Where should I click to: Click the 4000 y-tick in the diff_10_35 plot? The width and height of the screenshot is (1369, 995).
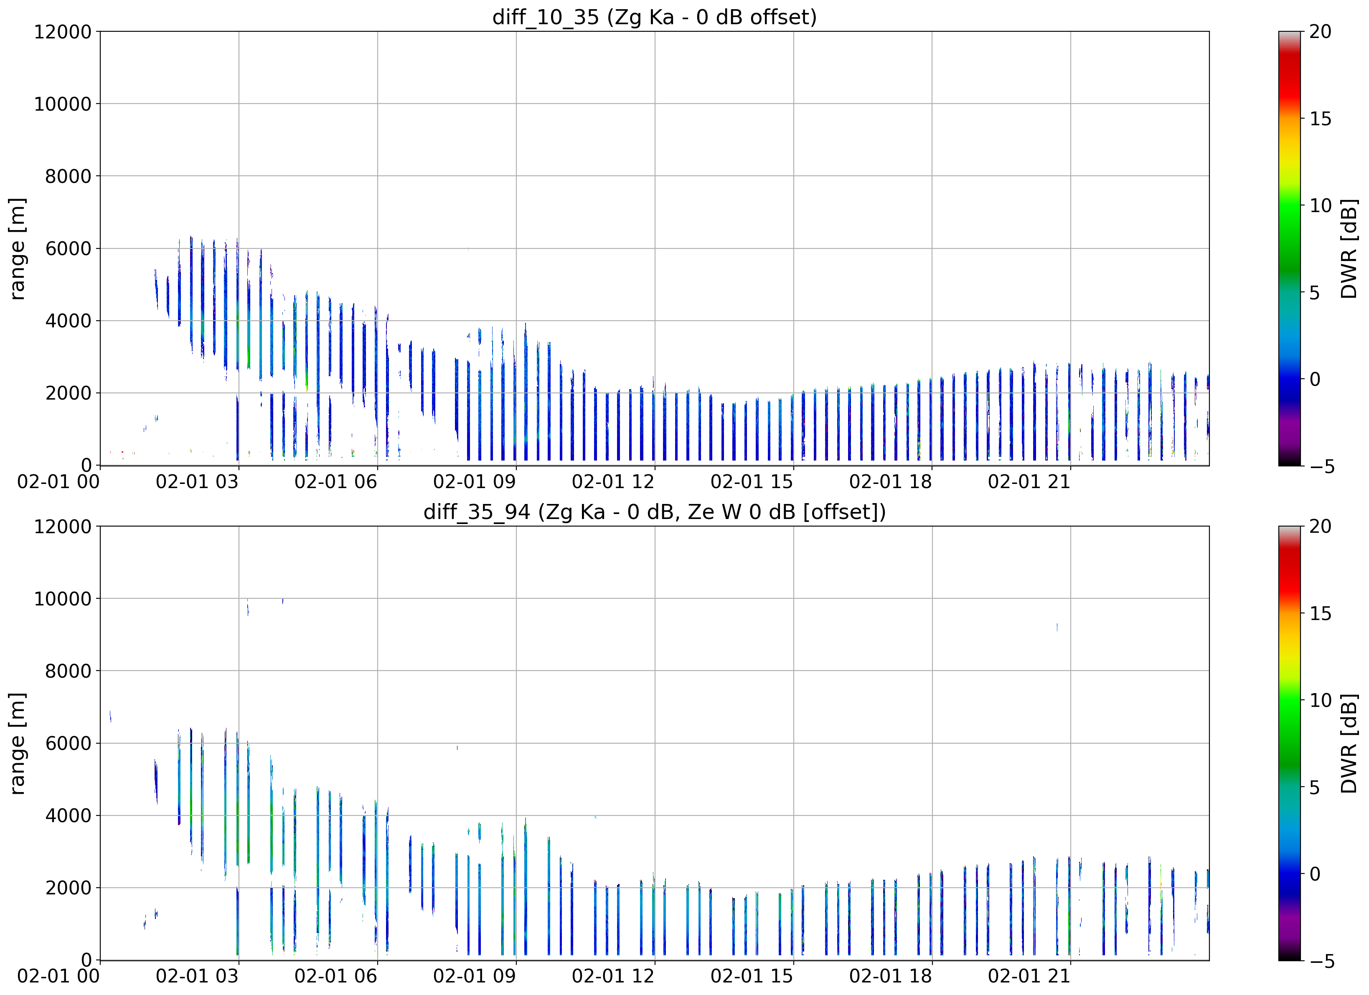point(68,321)
